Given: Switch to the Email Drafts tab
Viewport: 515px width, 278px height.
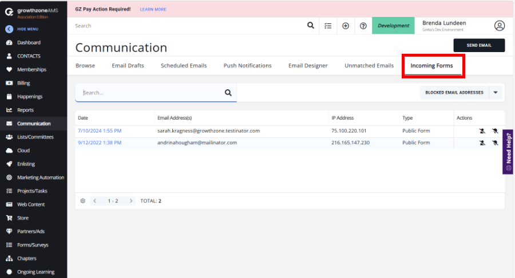Looking at the screenshot, I should [128, 66].
